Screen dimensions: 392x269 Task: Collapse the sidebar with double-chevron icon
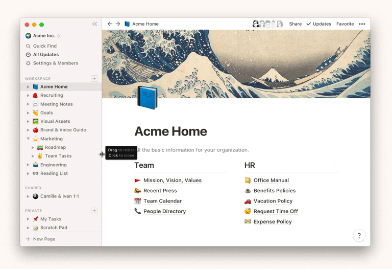[x=94, y=24]
